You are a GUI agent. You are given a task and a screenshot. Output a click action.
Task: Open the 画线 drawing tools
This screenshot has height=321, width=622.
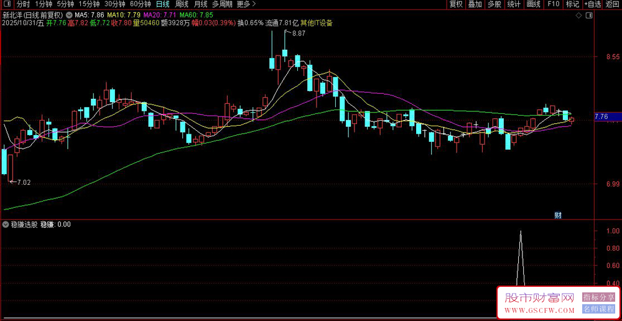(x=534, y=4)
